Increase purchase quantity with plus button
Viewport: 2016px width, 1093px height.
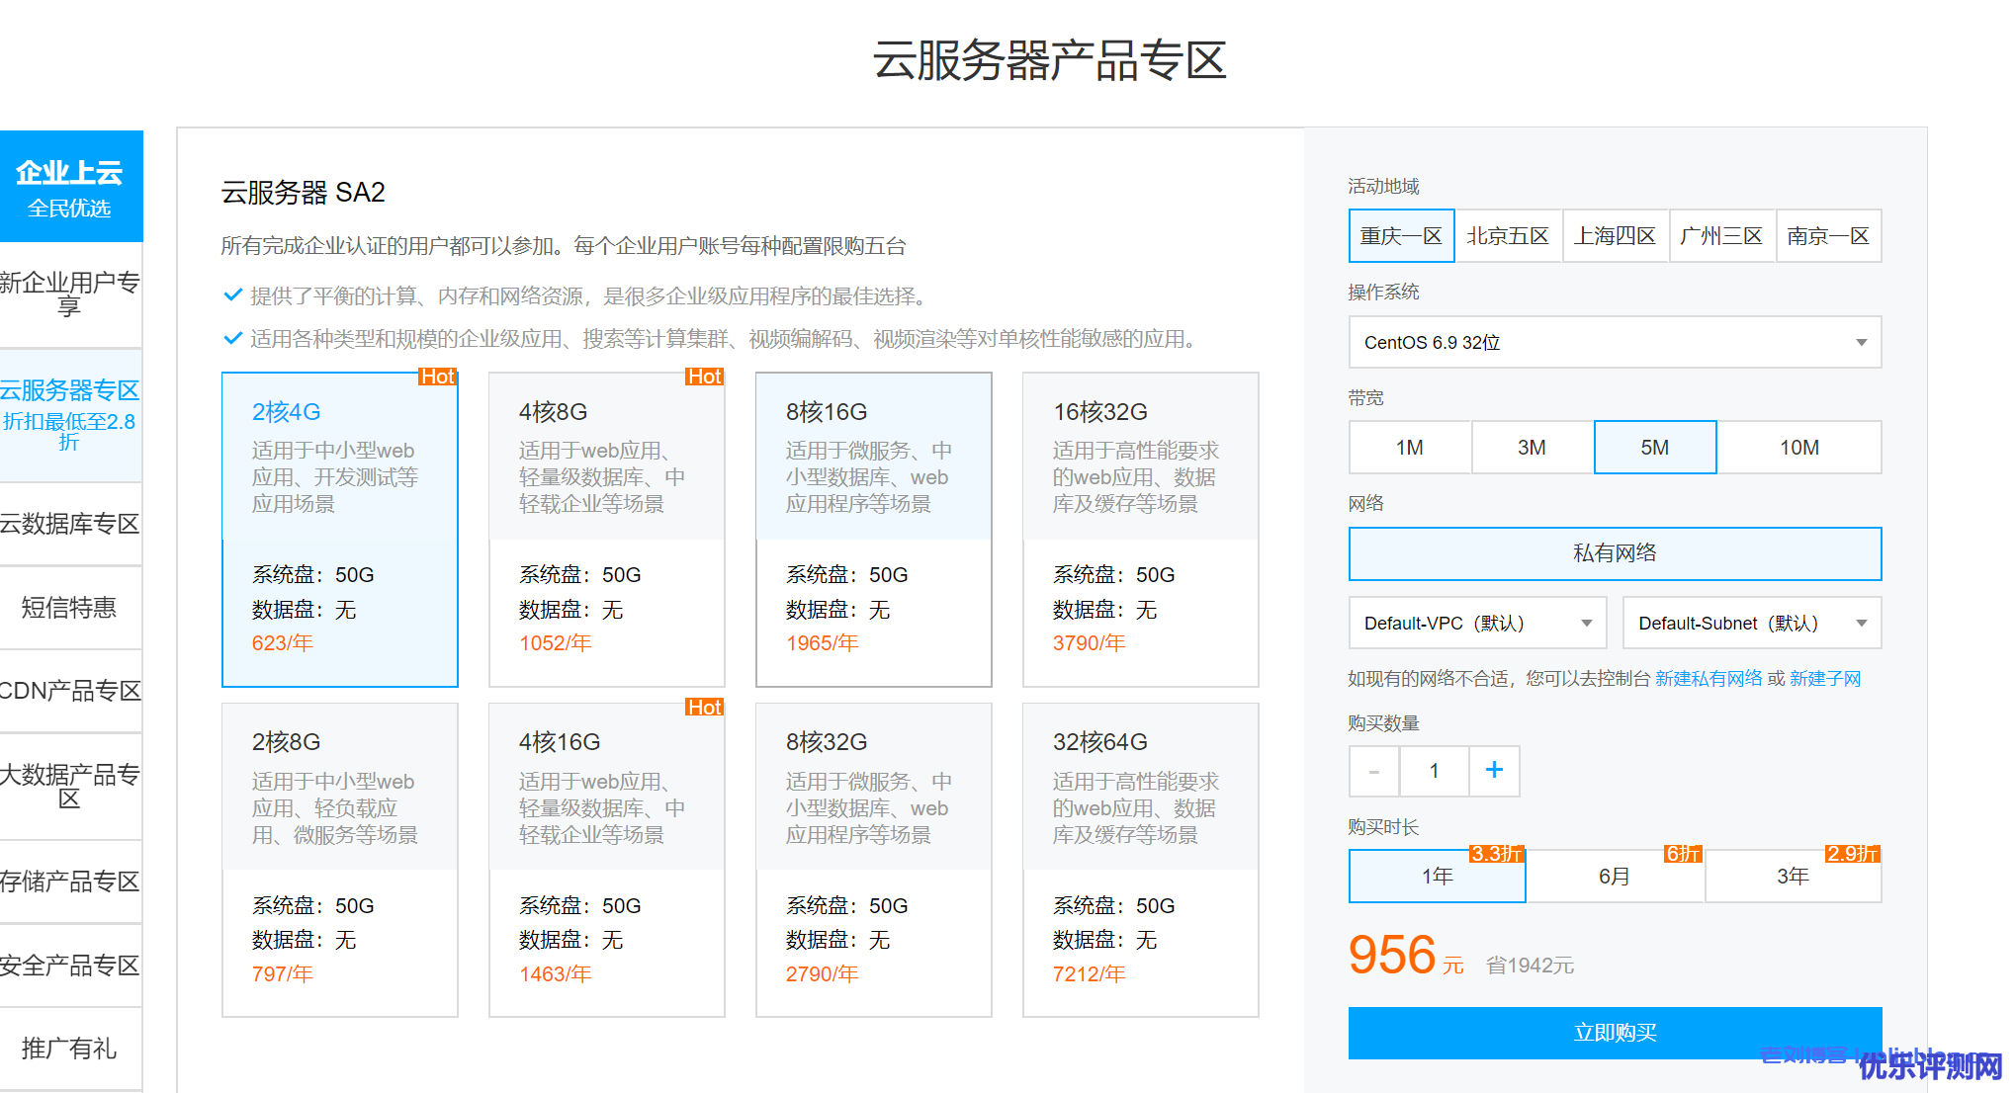tap(1494, 771)
